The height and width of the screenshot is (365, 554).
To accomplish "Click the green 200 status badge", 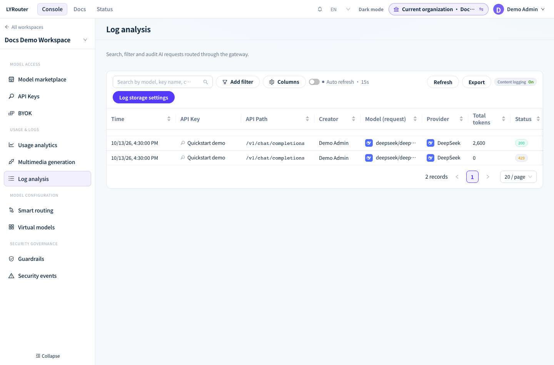I will (521, 143).
